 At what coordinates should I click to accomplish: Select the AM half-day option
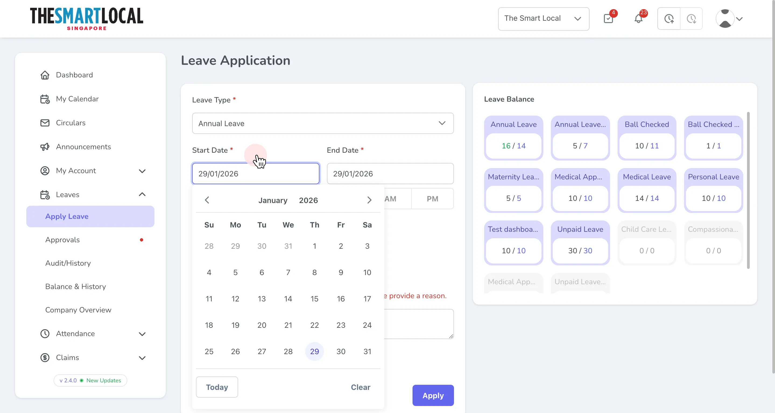click(x=390, y=199)
